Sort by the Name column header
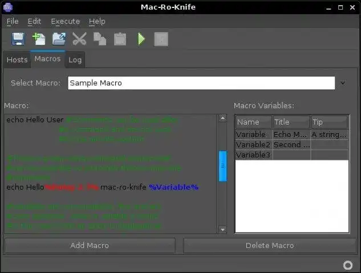Image resolution: width=361 pixels, height=273 pixels. pyautogui.click(x=253, y=122)
